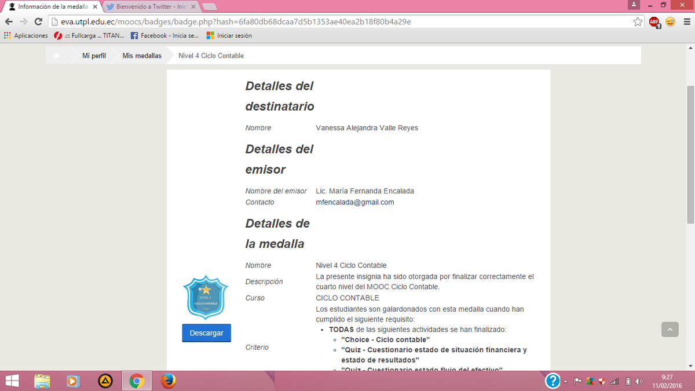Click the browser forward arrow
The image size is (695, 391).
click(x=23, y=21)
